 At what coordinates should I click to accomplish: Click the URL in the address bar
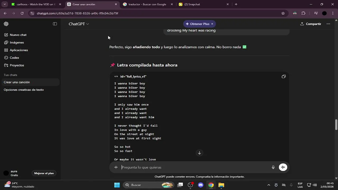tap(77, 13)
